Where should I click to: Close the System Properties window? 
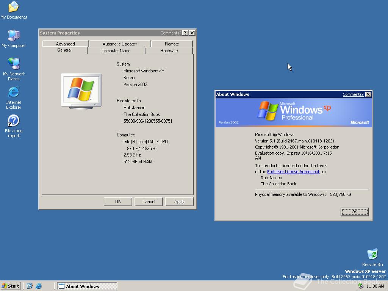[192, 33]
